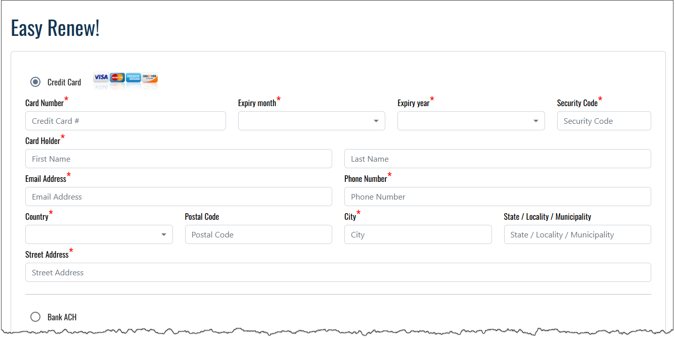Click the American Express logo icon
This screenshot has height=339, width=675.
coord(133,77)
